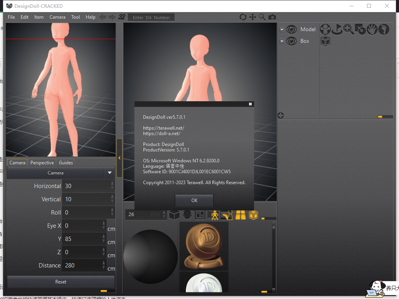This screenshot has width=399, height=299.
Task: Click the Reset camera button
Action: click(x=61, y=282)
